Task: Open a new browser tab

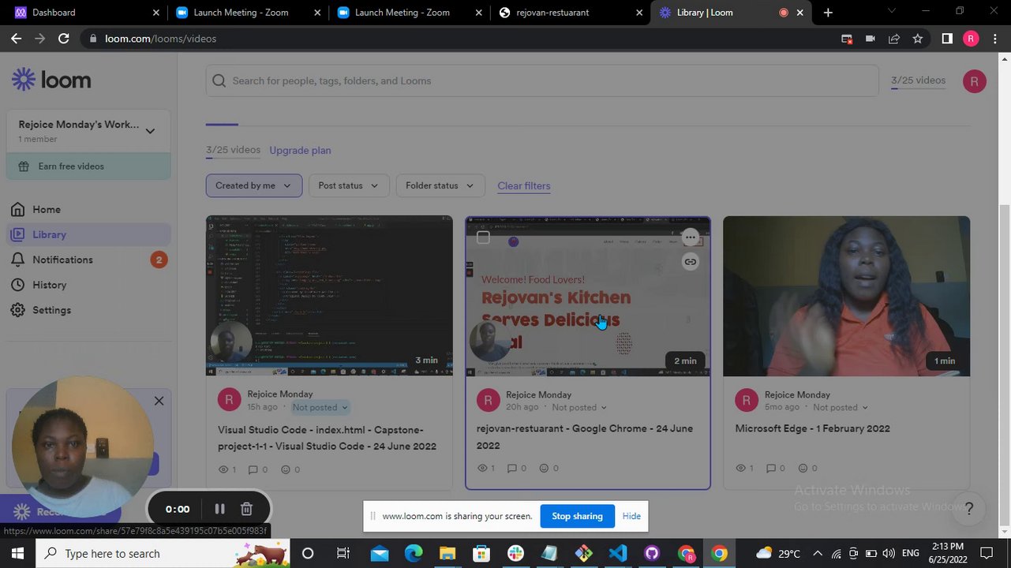Action: (827, 13)
